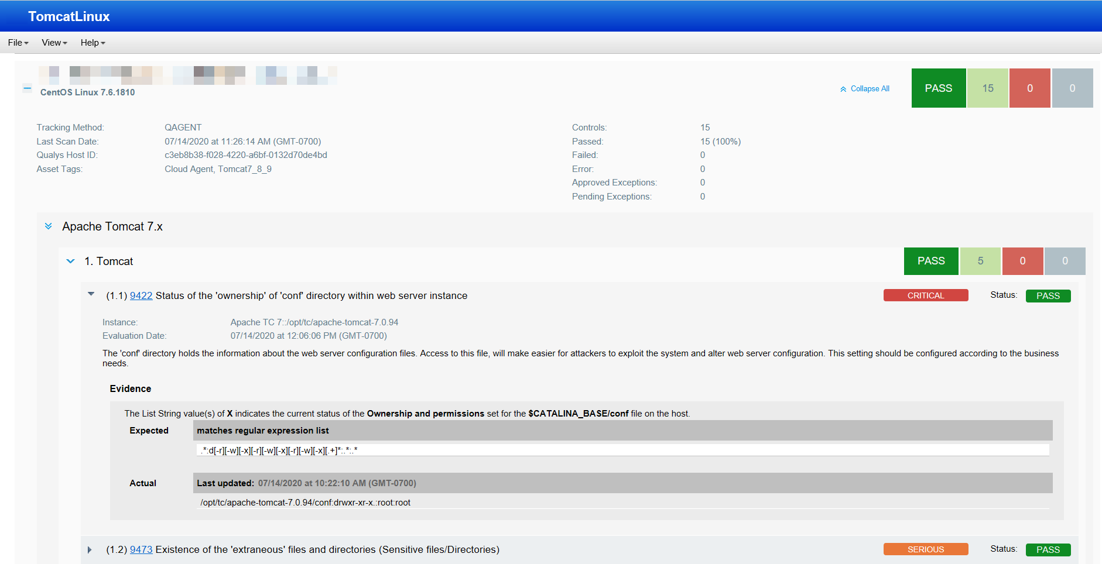Click the PASS status badge for control 1.1
This screenshot has height=564, width=1102.
(1048, 295)
